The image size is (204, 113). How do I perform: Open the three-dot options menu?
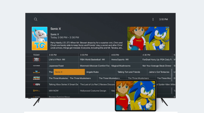click(x=153, y=19)
